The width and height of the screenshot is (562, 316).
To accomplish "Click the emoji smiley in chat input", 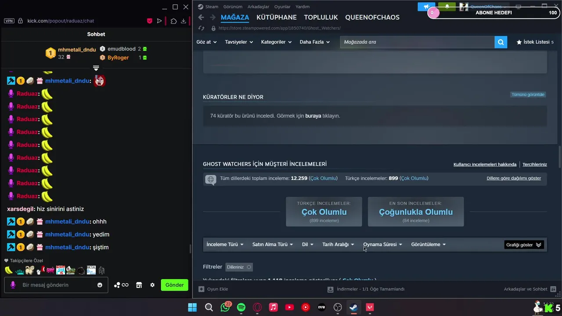I will point(100,285).
